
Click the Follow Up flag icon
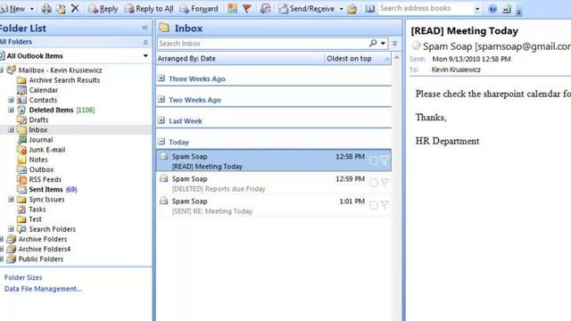[x=247, y=8]
